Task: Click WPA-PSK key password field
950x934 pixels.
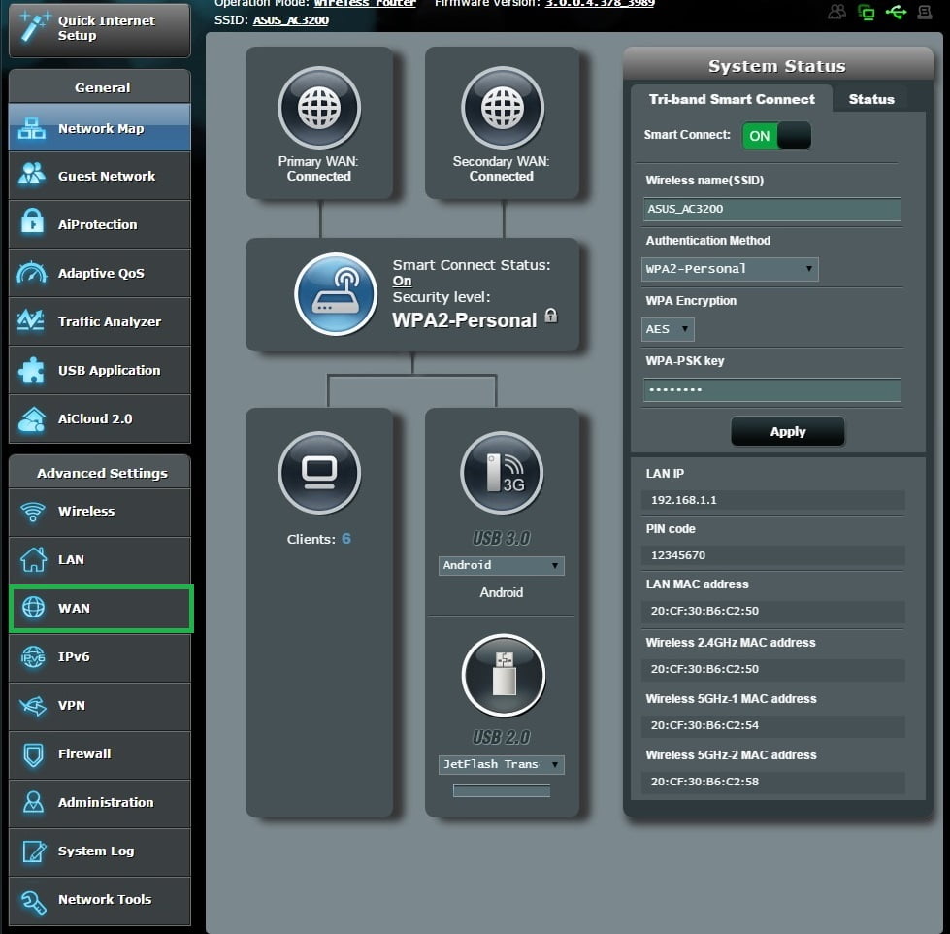Action: [771, 389]
